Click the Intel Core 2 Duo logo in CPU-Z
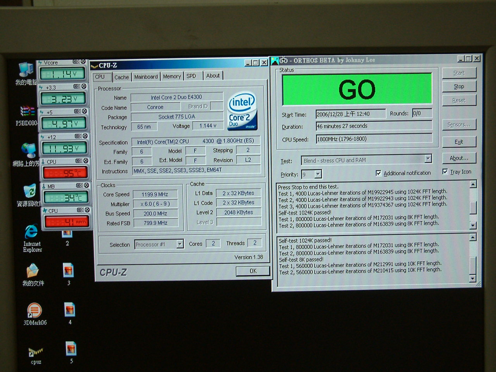This screenshot has width=496, height=372. pos(242,111)
